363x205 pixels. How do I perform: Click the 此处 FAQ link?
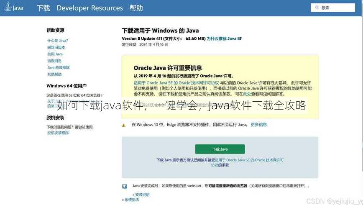247,94
